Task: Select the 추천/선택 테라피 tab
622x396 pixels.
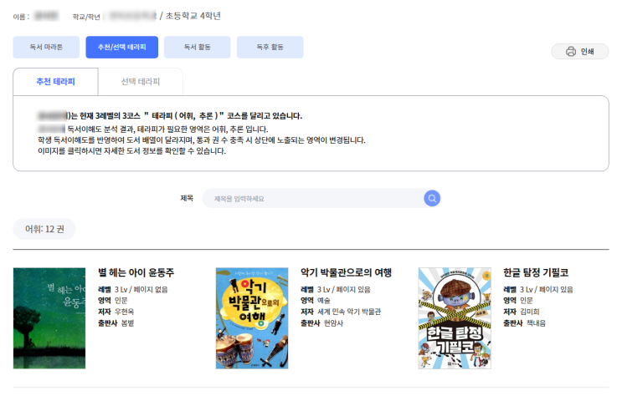Action: coord(122,48)
